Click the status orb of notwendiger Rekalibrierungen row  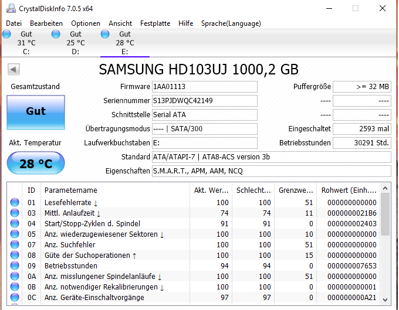point(15,287)
